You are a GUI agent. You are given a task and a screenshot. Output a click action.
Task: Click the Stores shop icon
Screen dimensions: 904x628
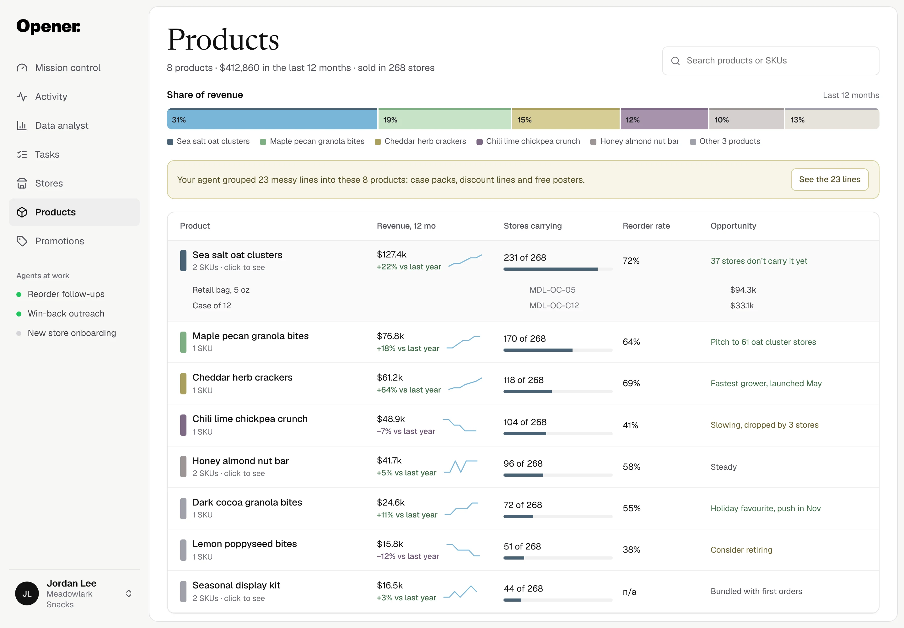22,183
